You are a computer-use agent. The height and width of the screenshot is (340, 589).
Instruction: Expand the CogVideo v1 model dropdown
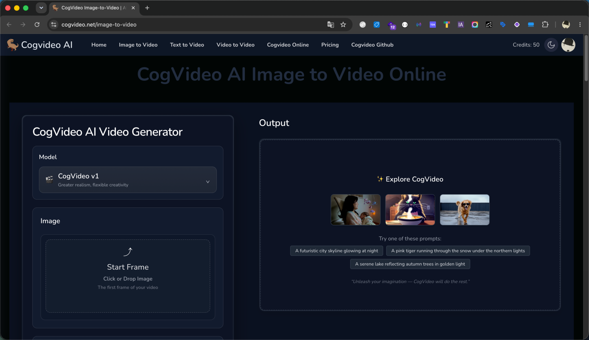[128, 180]
